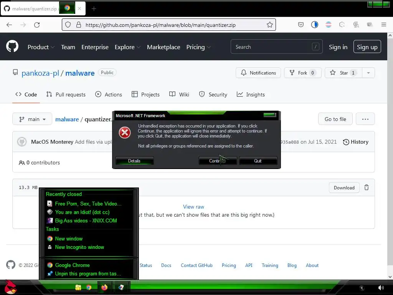Click the browser address bar
This screenshot has height=295, width=393.
[x=169, y=25]
